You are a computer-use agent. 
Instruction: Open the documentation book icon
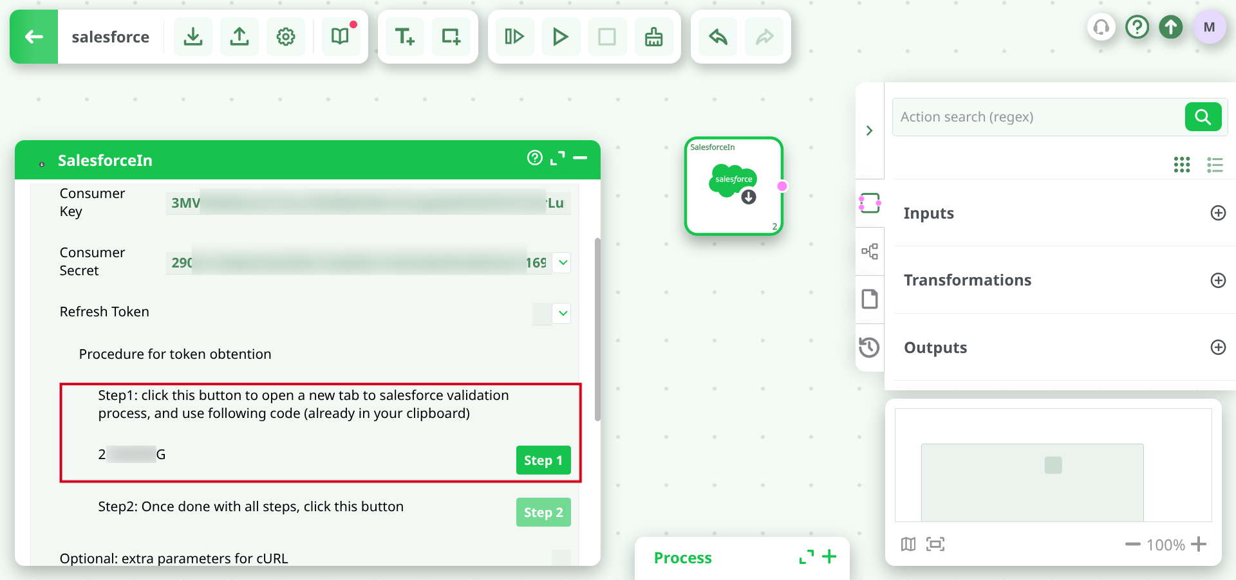click(x=341, y=37)
